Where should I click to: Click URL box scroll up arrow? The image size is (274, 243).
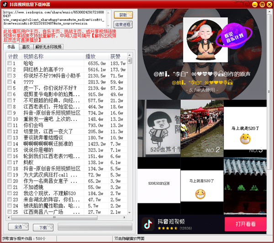108,13
